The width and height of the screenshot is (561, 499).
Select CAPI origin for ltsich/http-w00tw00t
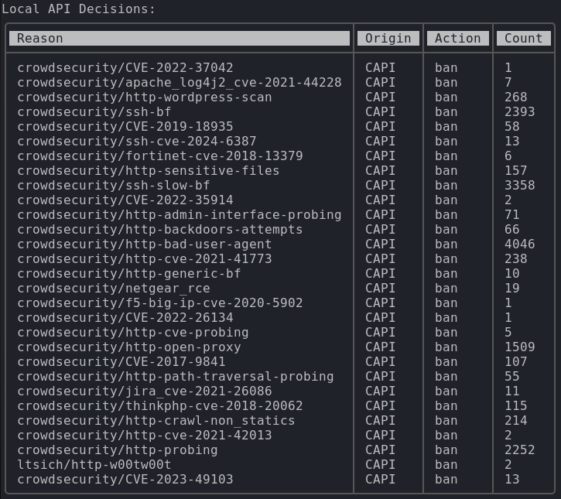pyautogui.click(x=381, y=465)
